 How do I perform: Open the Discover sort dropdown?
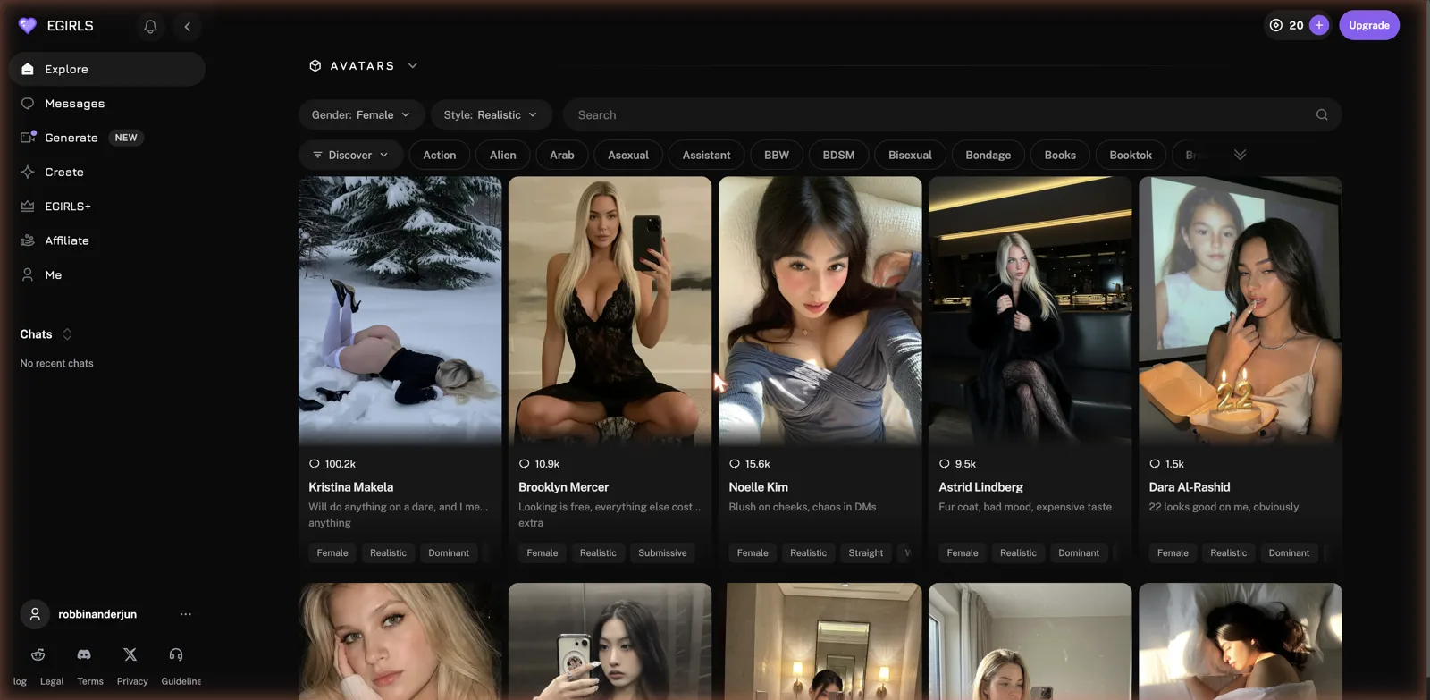click(350, 156)
